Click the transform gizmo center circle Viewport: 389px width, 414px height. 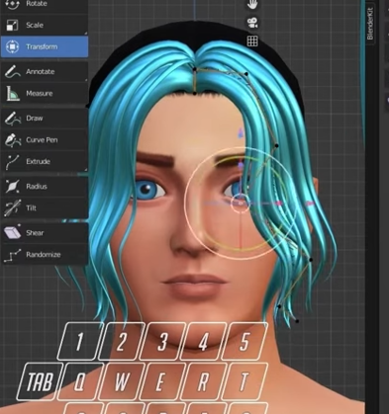[x=241, y=204]
